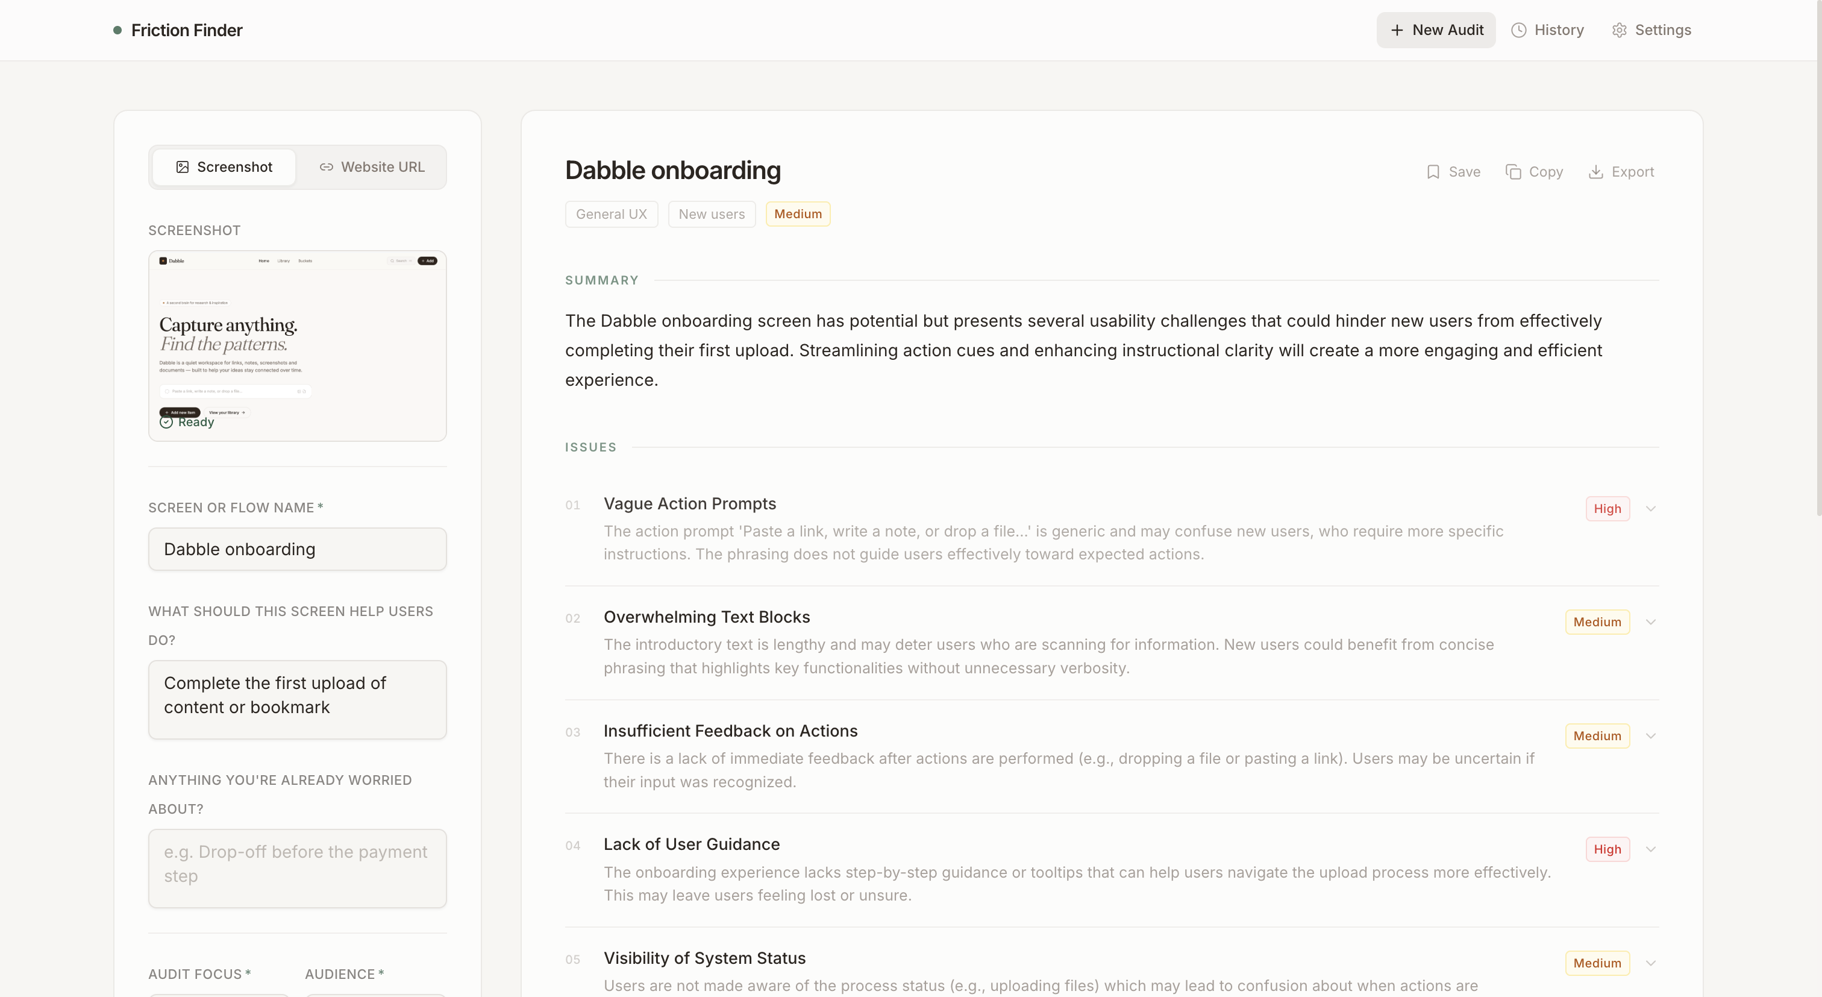Go to Friction Finder home title
Screen dimensions: 1822x997
point(187,30)
